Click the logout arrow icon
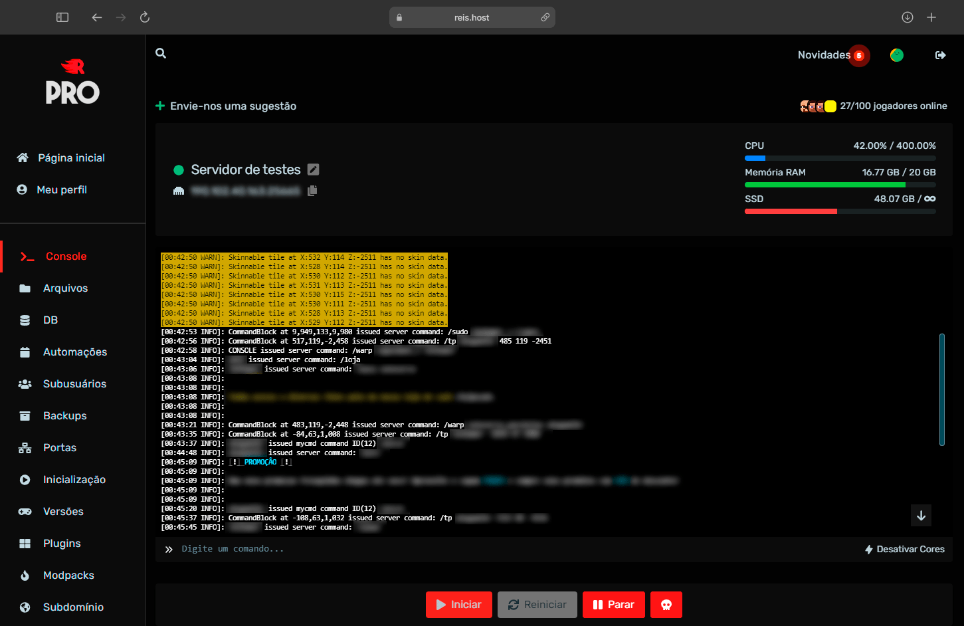This screenshot has height=626, width=964. [x=940, y=55]
